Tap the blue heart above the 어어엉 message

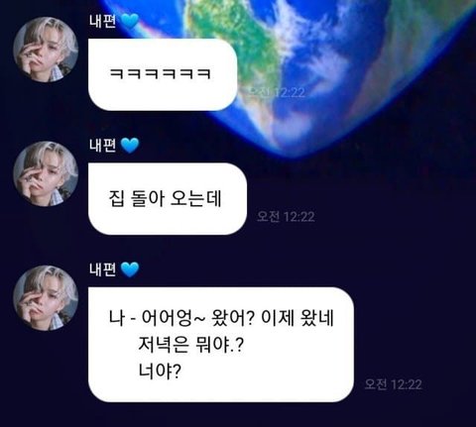click(x=130, y=269)
